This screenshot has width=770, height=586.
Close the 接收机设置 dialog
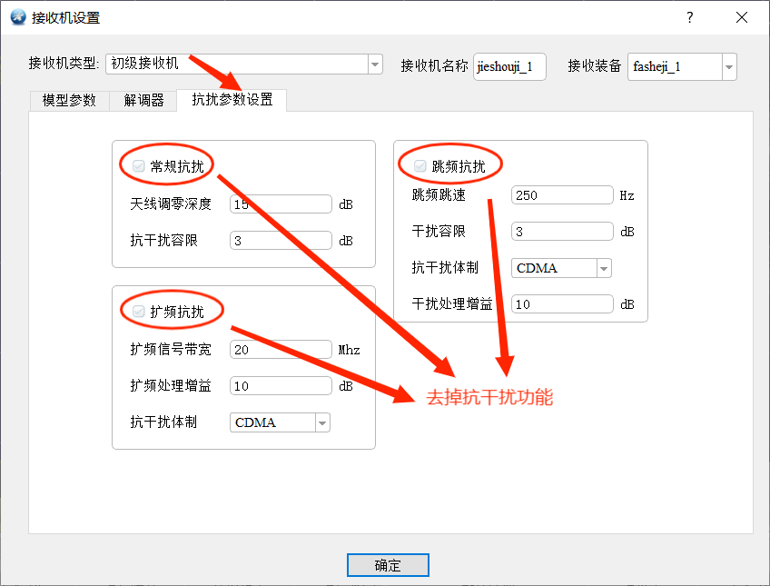[742, 17]
